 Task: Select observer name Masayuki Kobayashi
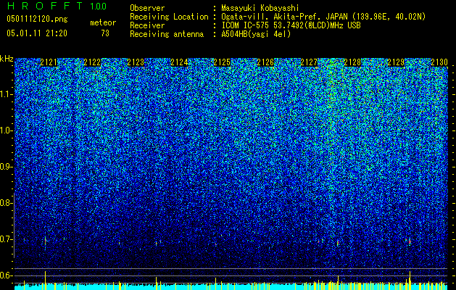coord(260,8)
